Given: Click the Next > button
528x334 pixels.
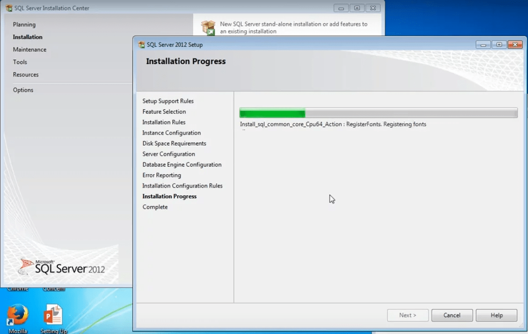Looking at the screenshot, I should [x=408, y=315].
